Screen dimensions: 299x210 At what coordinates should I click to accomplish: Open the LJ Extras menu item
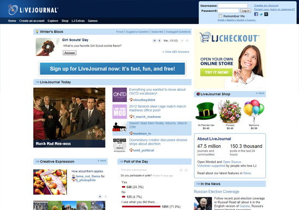tap(78, 21)
